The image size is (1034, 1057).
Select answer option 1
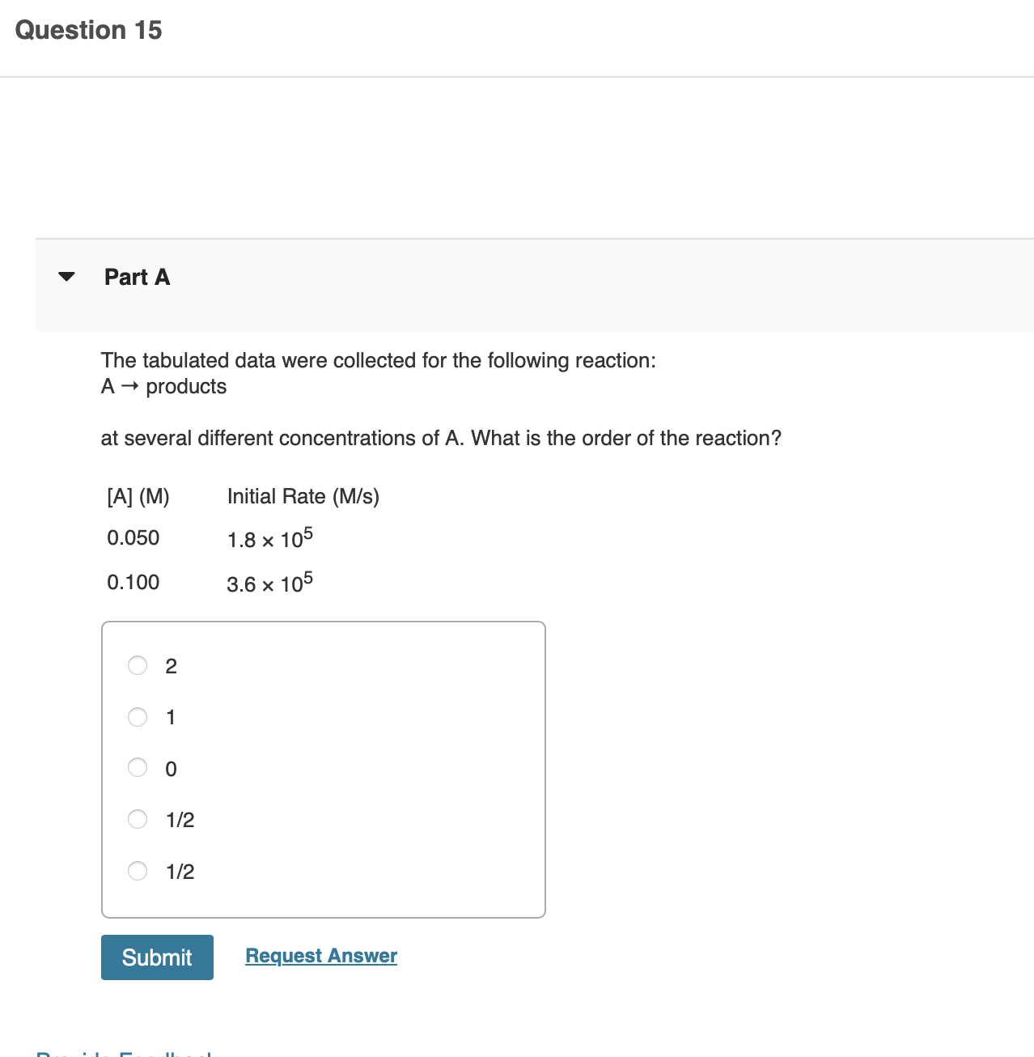coord(138,717)
